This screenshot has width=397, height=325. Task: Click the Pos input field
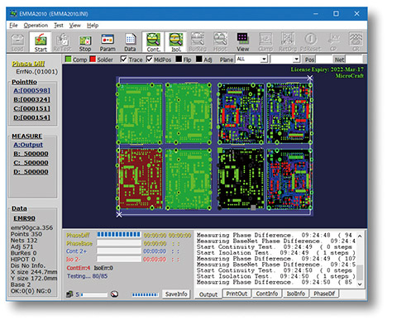click(324, 60)
